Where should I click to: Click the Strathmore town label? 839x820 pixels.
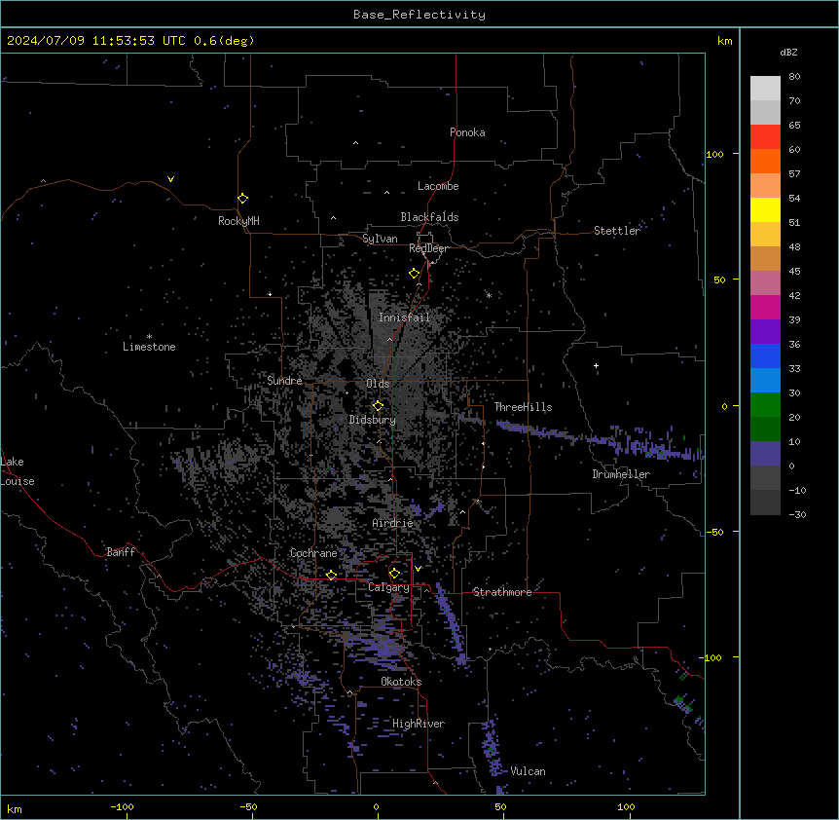coord(502,592)
